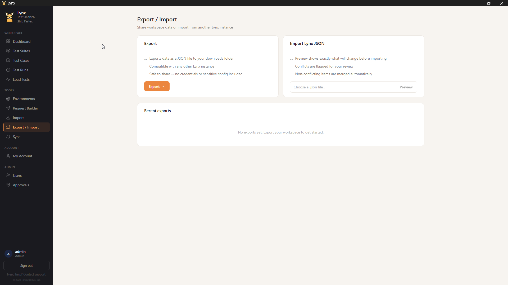Open the Import page from sidebar
The image size is (508, 285).
click(18, 118)
